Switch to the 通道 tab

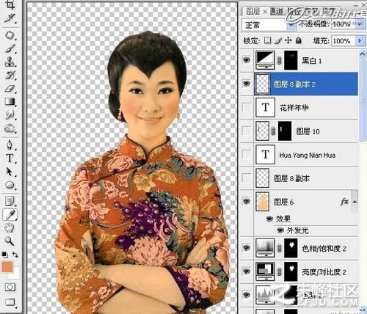coord(277,11)
